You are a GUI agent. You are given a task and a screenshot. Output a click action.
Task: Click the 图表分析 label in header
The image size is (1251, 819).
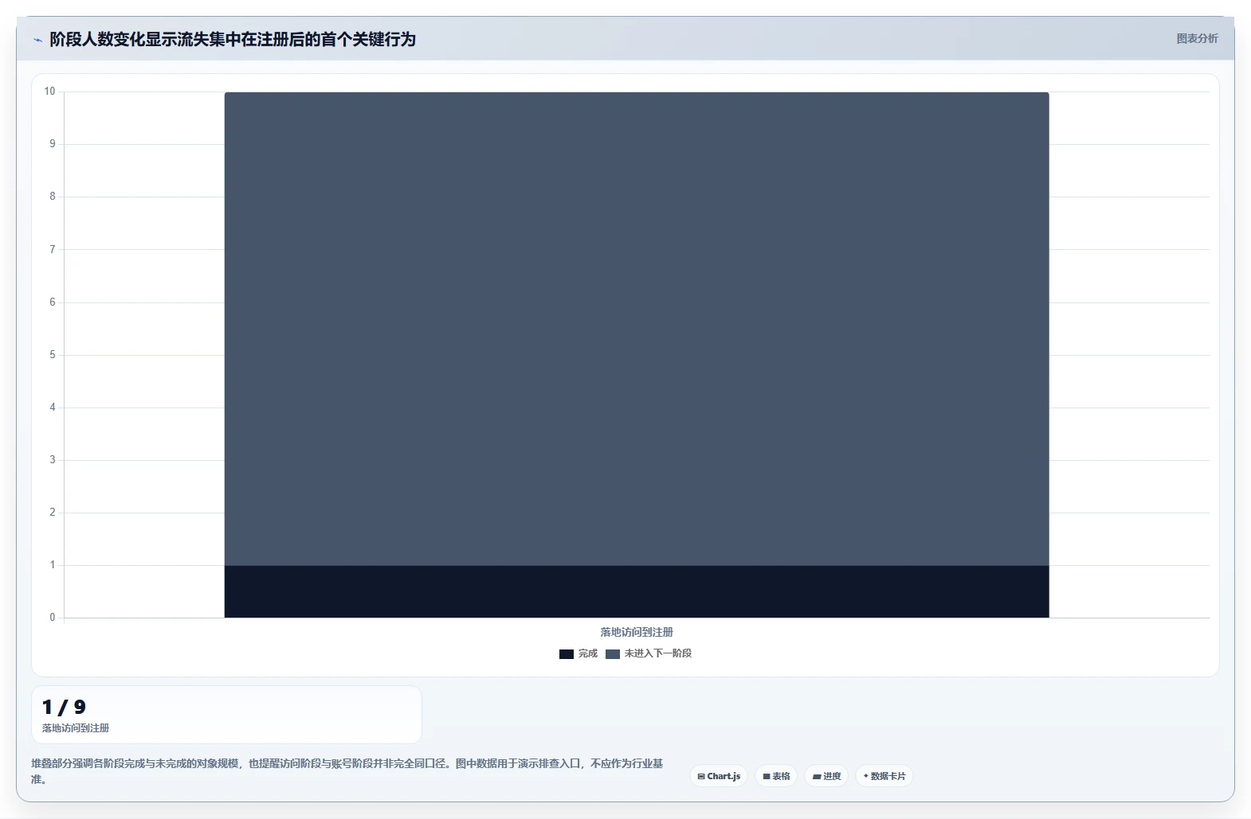click(1197, 38)
